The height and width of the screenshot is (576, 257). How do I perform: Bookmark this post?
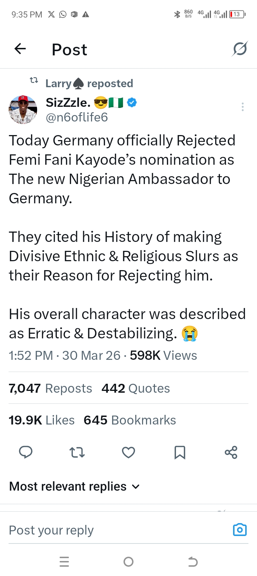point(180,452)
